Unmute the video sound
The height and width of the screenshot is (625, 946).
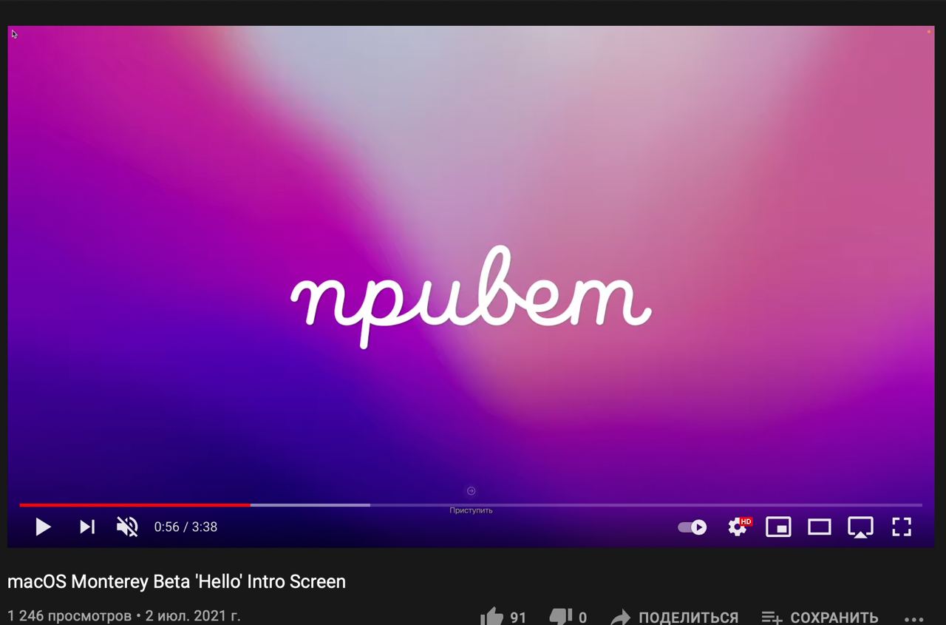click(127, 527)
